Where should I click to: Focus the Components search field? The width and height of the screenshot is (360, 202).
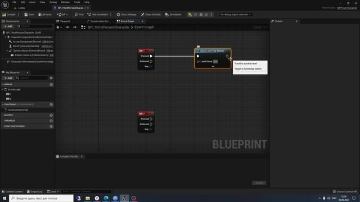pyautogui.click(x=35, y=26)
